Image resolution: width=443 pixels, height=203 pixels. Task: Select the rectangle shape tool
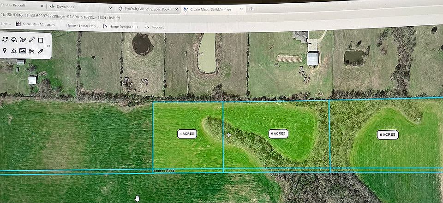(41, 40)
